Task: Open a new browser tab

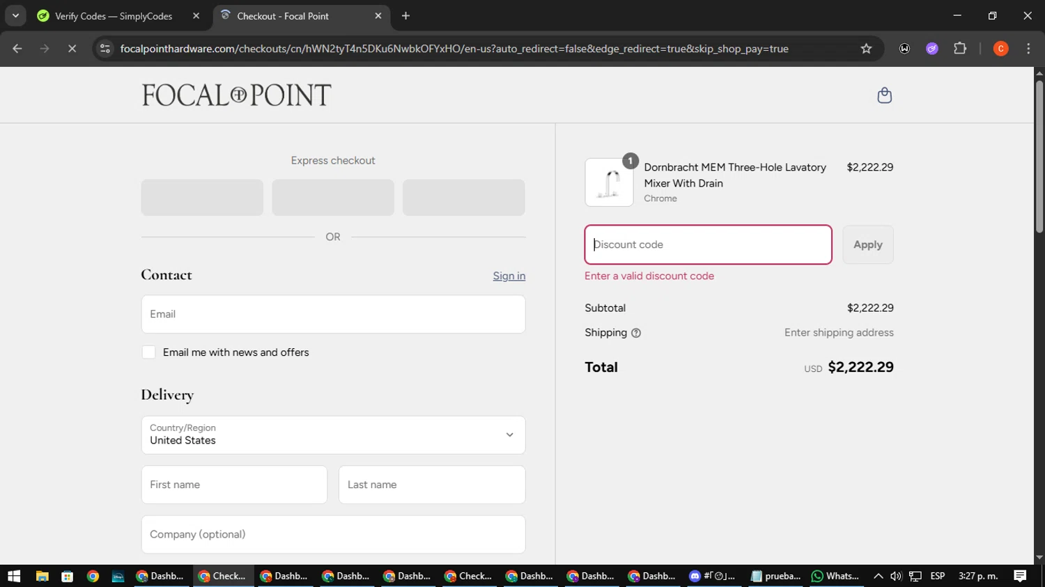Action: click(x=405, y=16)
